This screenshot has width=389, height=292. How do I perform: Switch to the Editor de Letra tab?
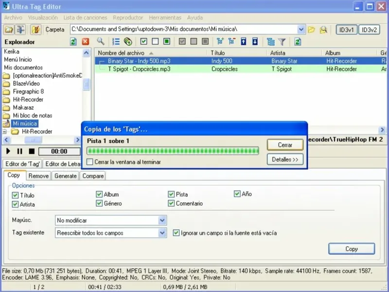tap(63, 164)
